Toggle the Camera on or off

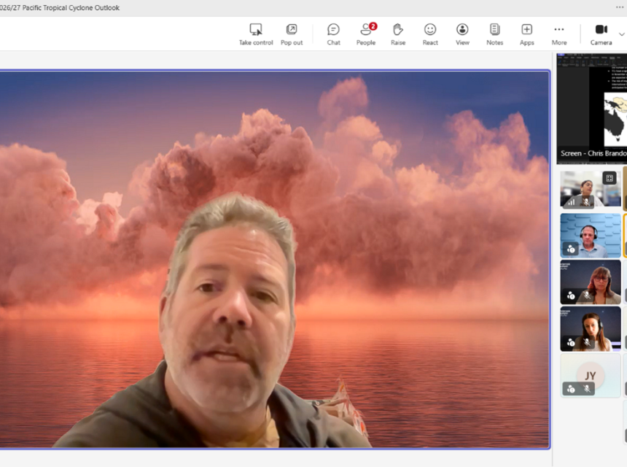601,34
